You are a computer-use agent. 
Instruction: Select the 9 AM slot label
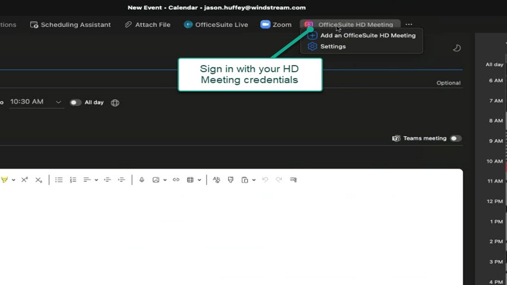tap(496, 141)
